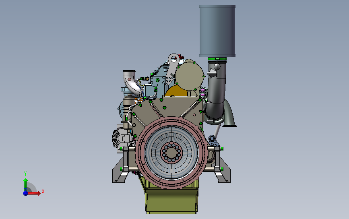The image size is (349, 219).
Task: Select the large cylindrical air filter canister
Action: (x=217, y=31)
